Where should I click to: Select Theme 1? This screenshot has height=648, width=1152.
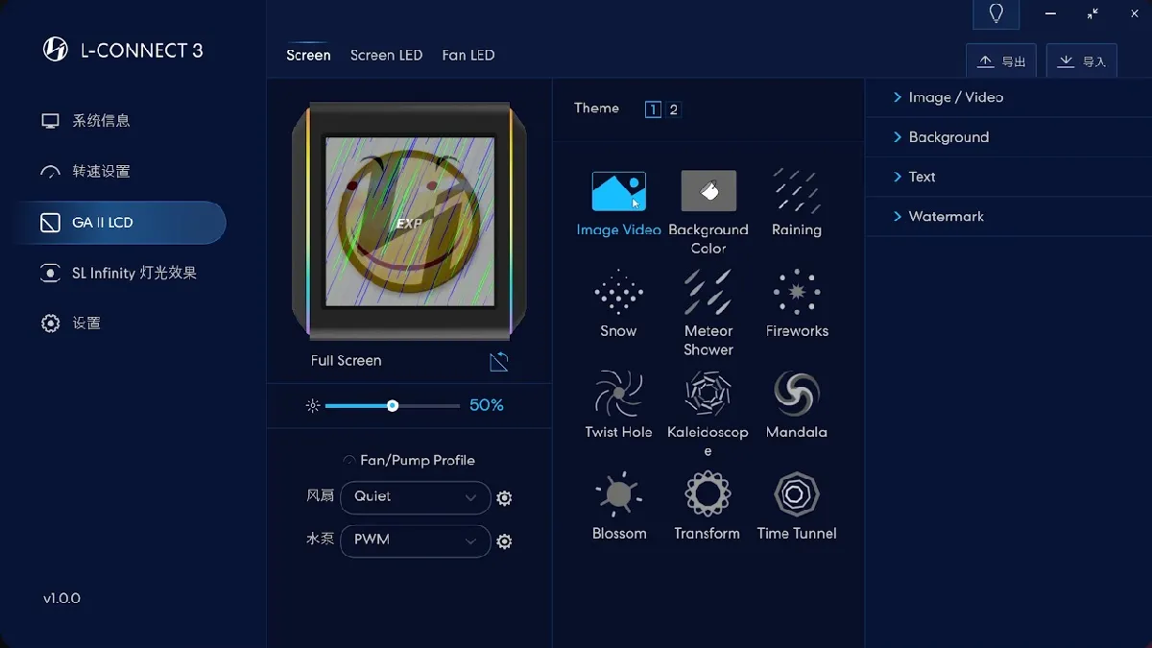point(653,109)
